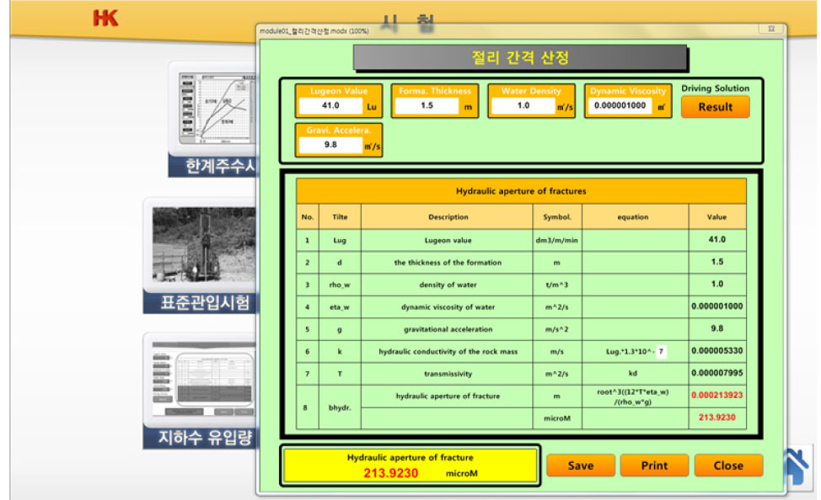Click the 'gravitational acceleration' cell

point(448,329)
